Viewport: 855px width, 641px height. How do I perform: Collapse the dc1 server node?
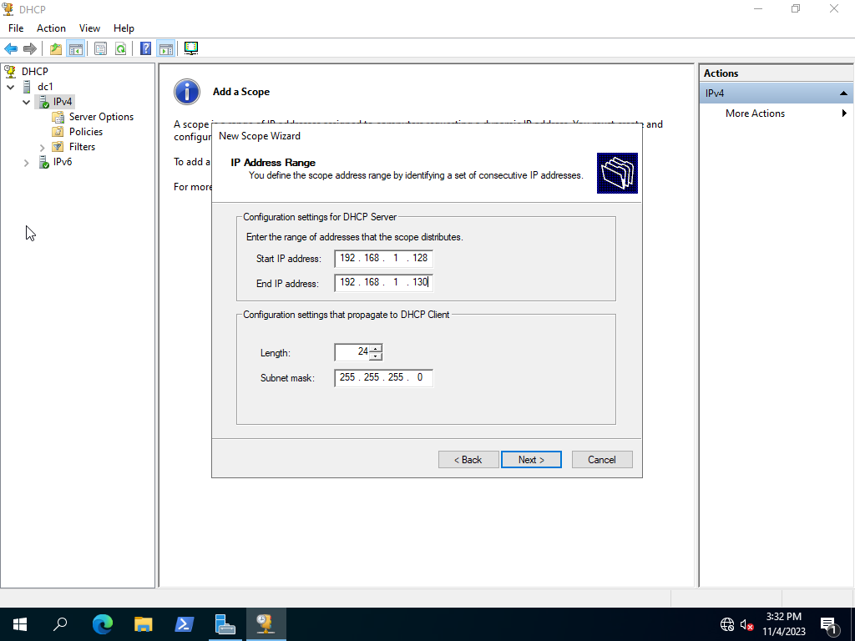coord(11,87)
